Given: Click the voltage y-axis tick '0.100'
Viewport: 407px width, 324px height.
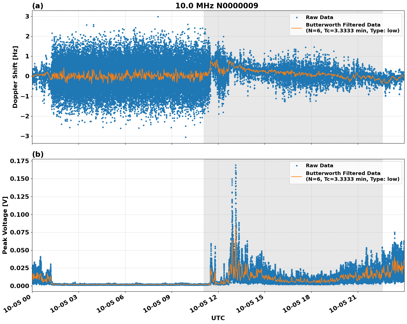Looking at the screenshot, I should [20, 215].
